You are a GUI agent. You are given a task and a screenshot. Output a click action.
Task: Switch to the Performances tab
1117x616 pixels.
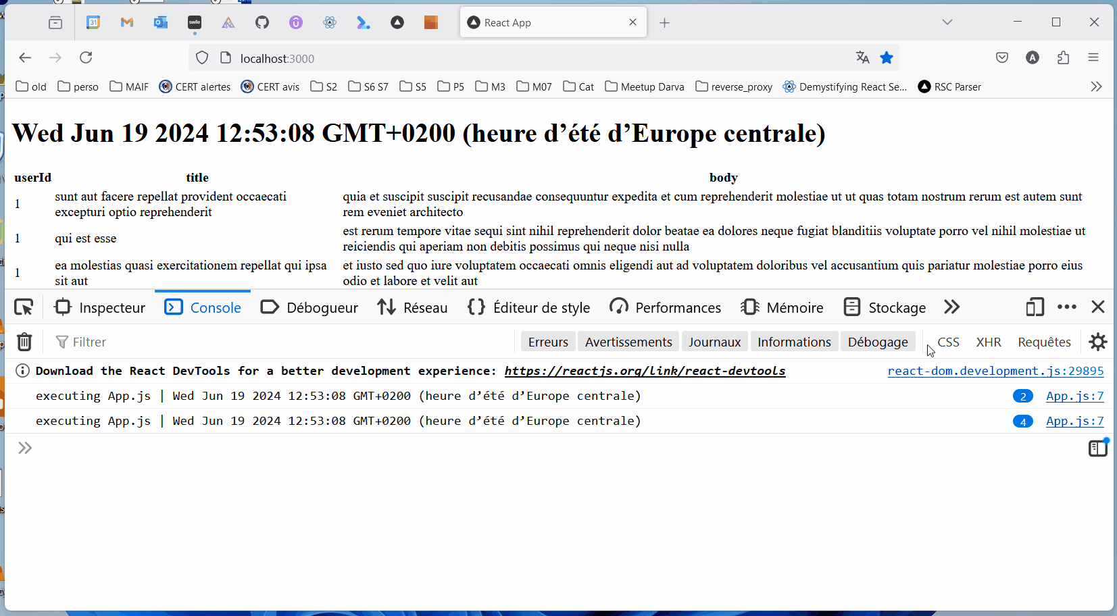pos(665,307)
